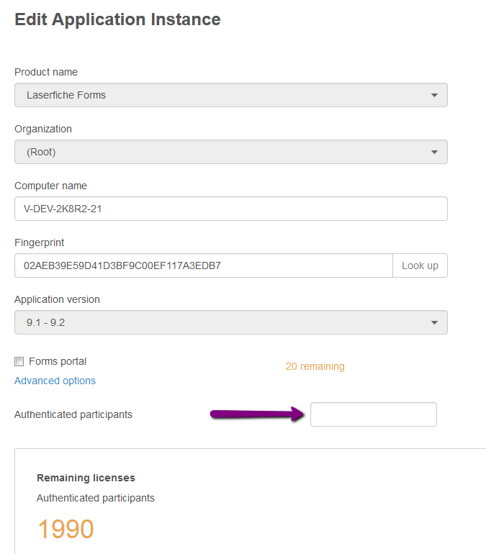Click the Forms portal checkbox label
This screenshot has width=486, height=554.
pyautogui.click(x=58, y=361)
